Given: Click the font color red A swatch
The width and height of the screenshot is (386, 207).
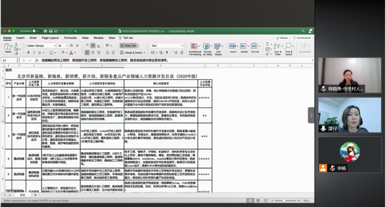Looking at the screenshot, I should coord(72,53).
